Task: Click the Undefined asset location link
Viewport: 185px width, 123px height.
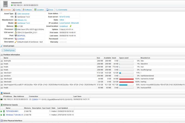Action: click(64, 26)
